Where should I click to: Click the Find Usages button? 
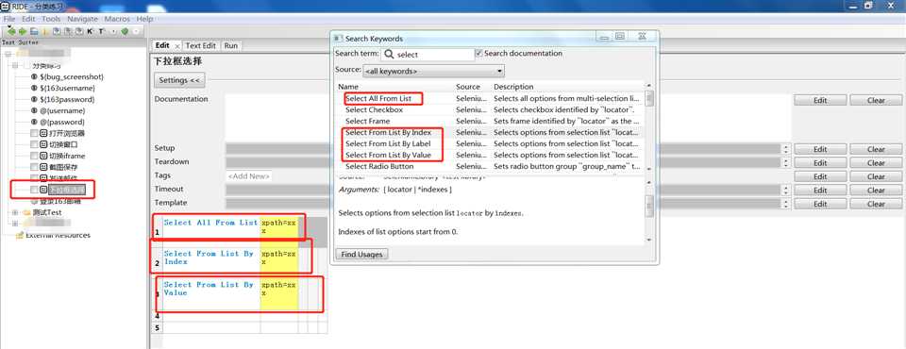click(361, 255)
